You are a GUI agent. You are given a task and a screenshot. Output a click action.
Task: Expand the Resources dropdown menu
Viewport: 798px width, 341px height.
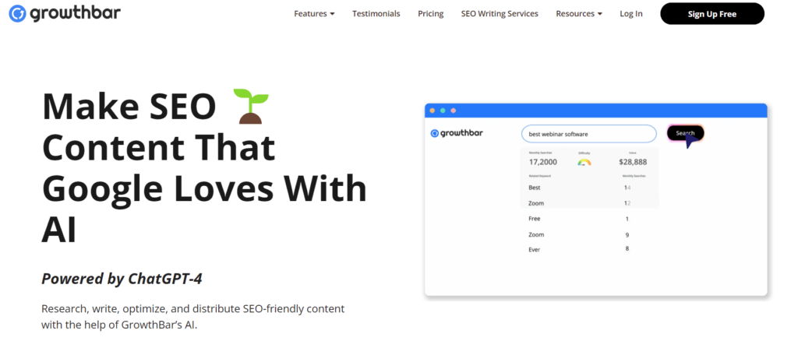click(x=579, y=14)
